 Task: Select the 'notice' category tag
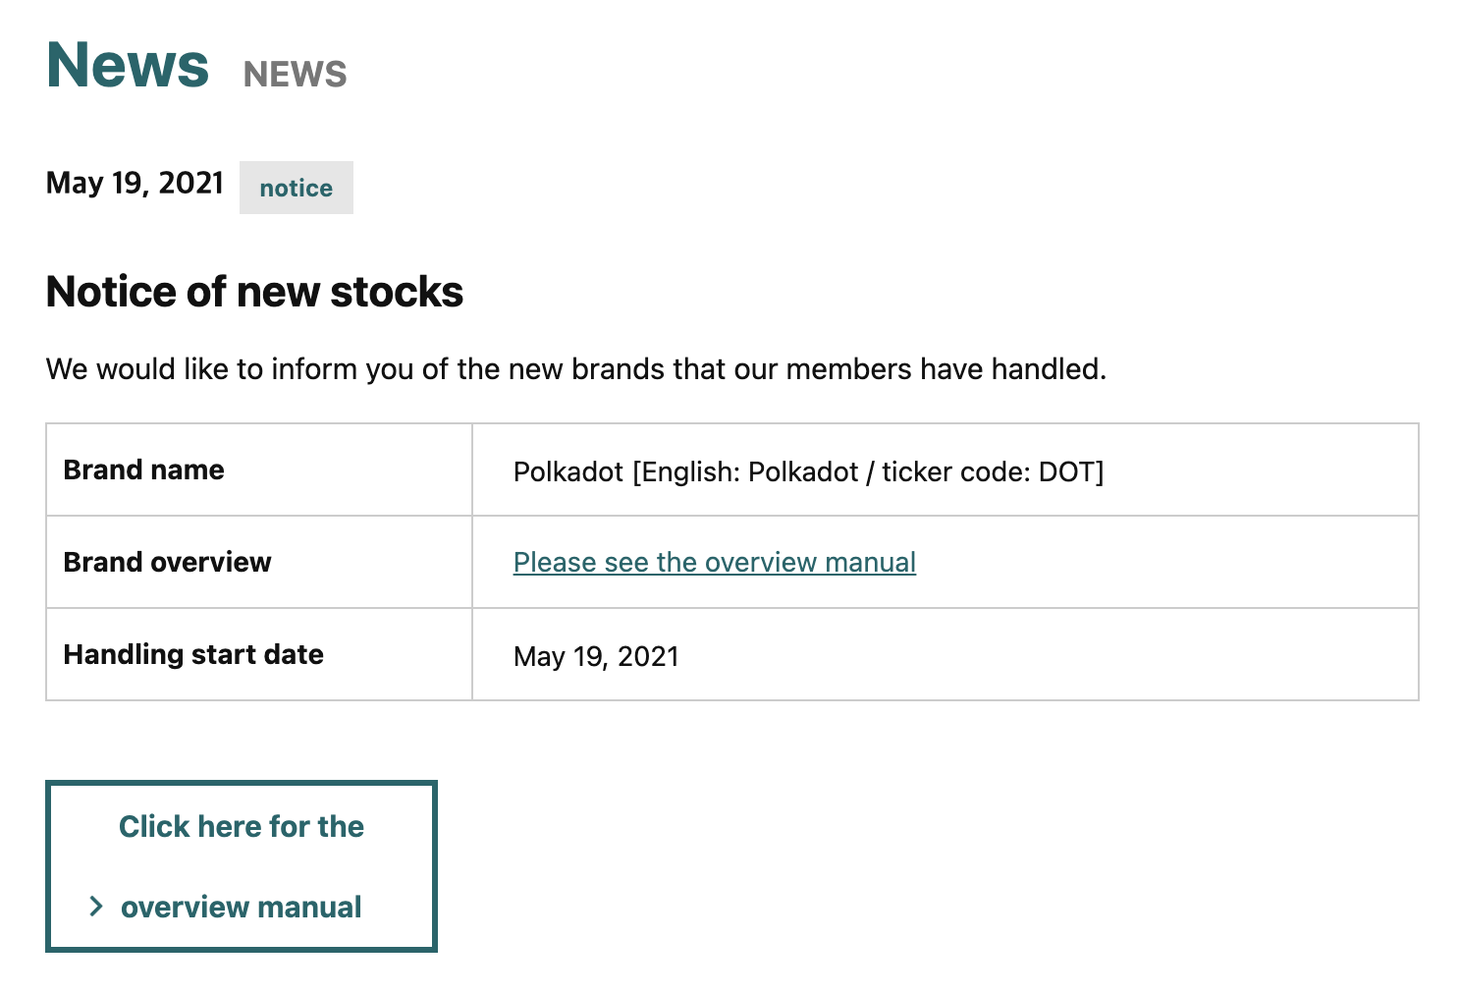[296, 188]
